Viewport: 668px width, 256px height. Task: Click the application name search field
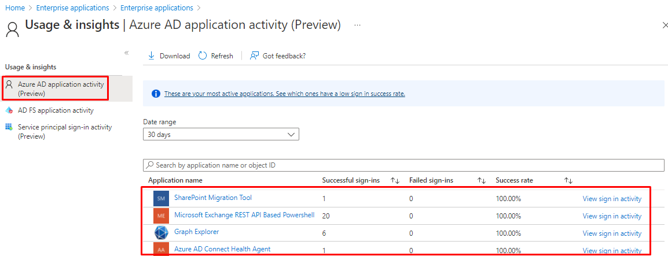(x=405, y=165)
